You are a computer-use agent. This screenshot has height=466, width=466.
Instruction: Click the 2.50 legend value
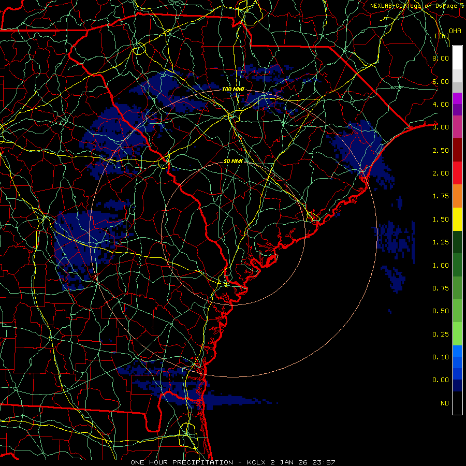[x=441, y=150]
